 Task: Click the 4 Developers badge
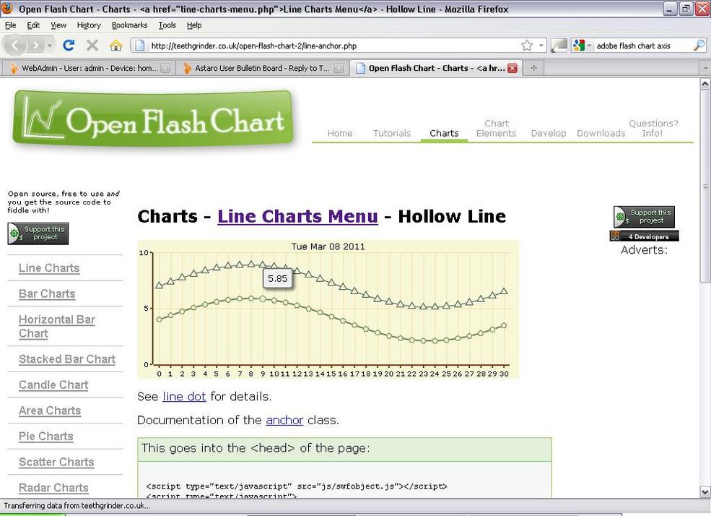[645, 236]
